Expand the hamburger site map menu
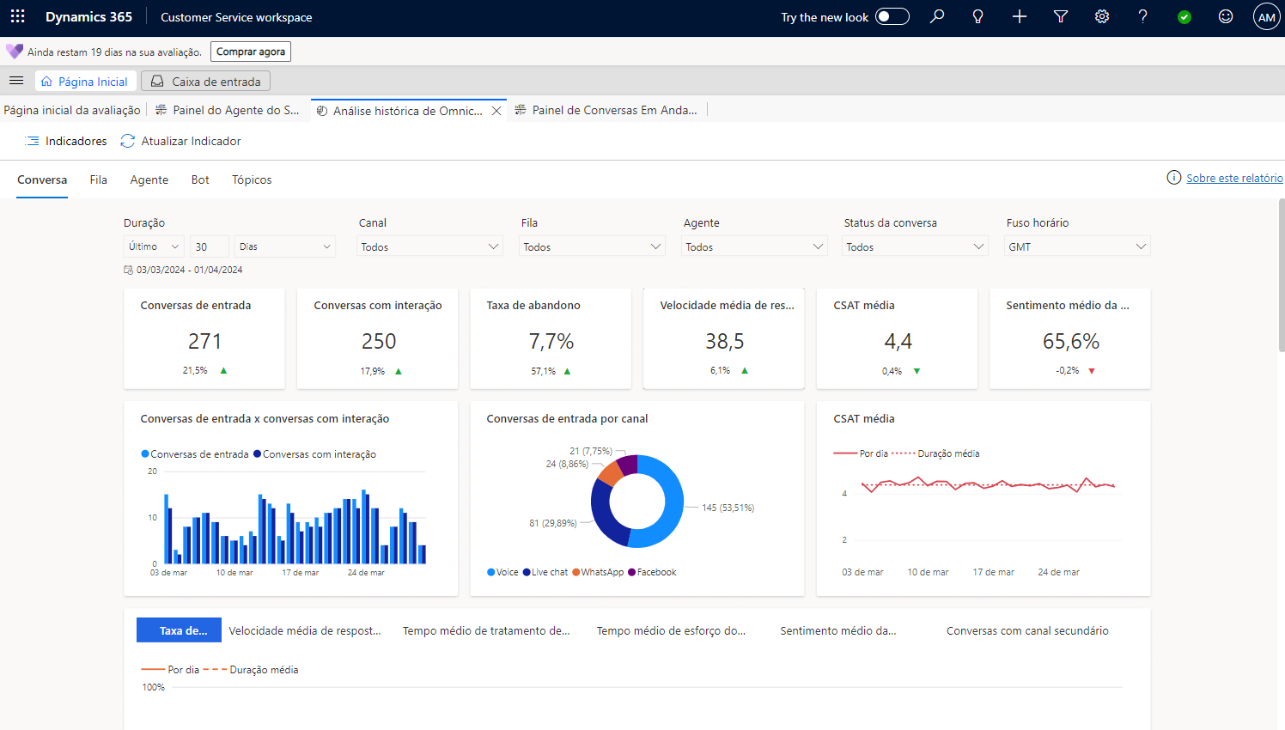Screen dimensions: 1285x730 tap(16, 81)
